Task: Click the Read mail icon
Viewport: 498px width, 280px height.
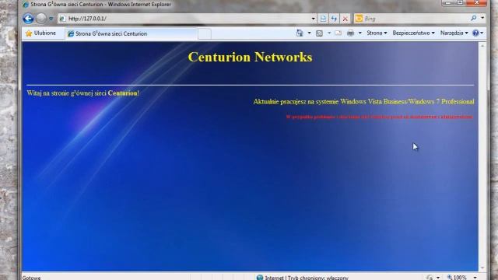Action: click(x=338, y=33)
